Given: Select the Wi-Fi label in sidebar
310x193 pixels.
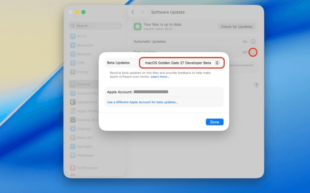Looking at the screenshot, I should click(81, 37).
